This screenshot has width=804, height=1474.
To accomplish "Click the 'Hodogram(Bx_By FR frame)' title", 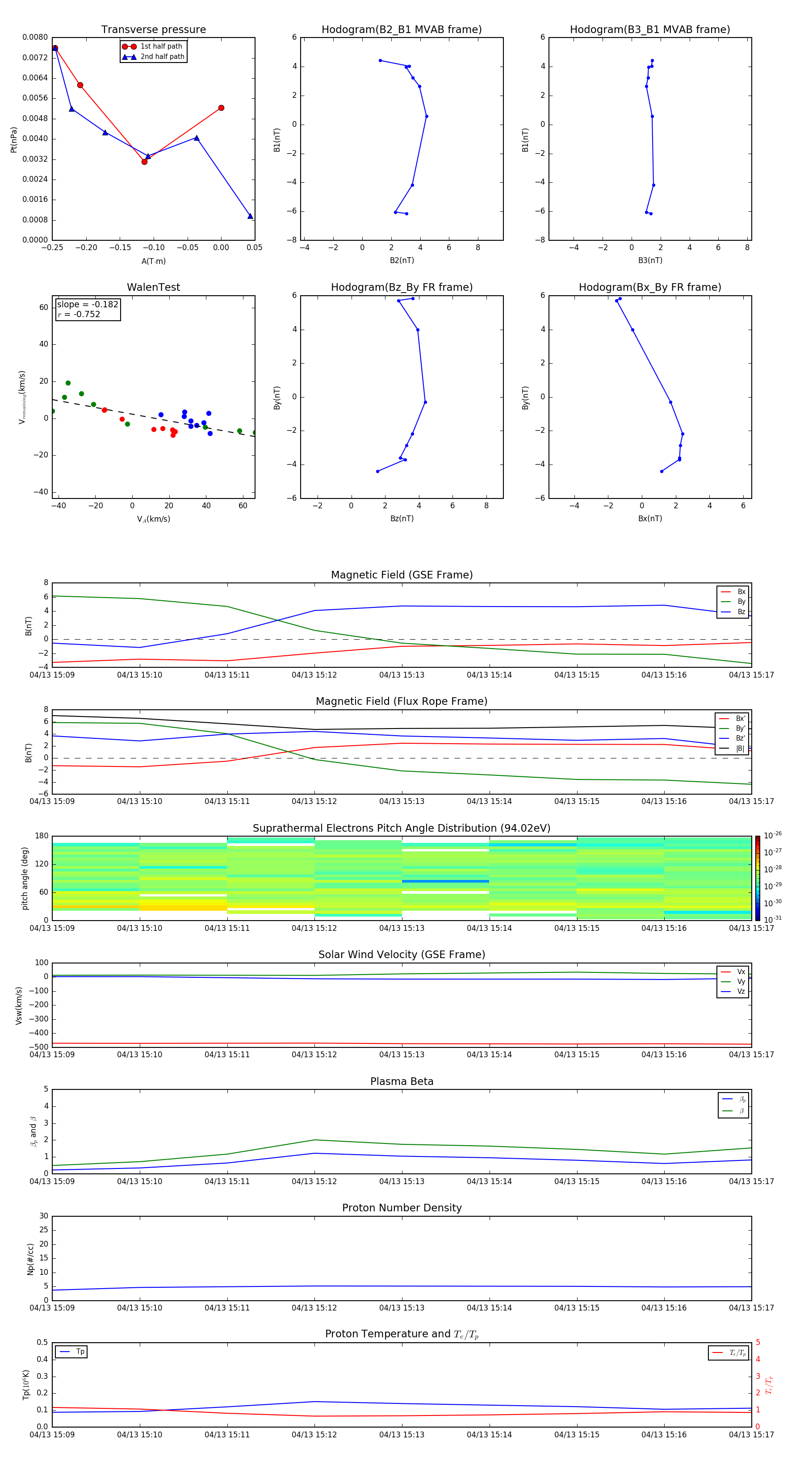I will 650,287.
